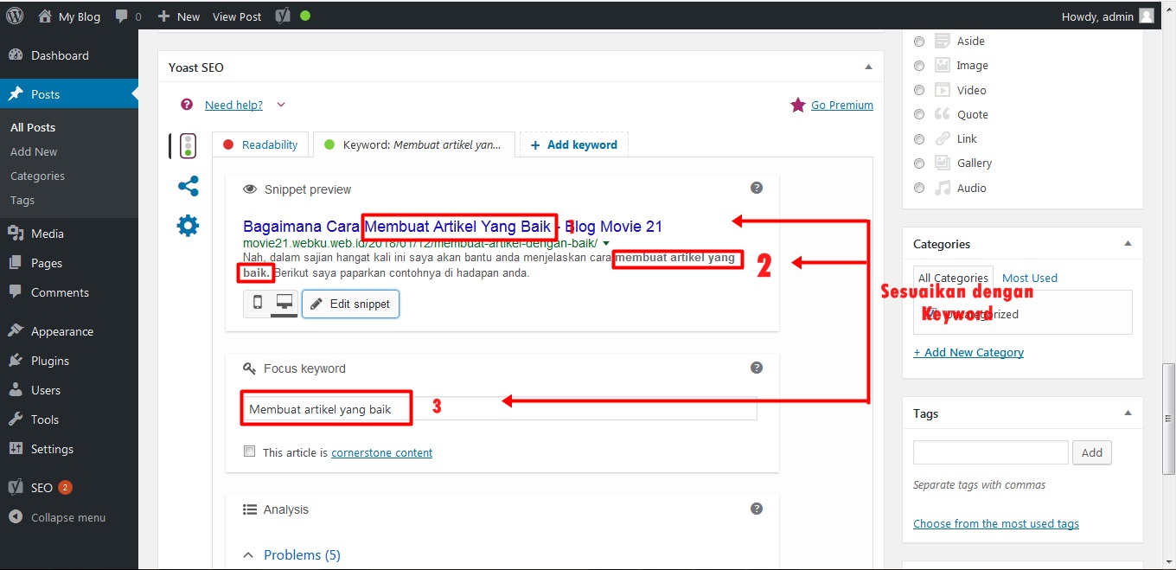
Task: Select the Gallery post format
Action: [x=919, y=163]
